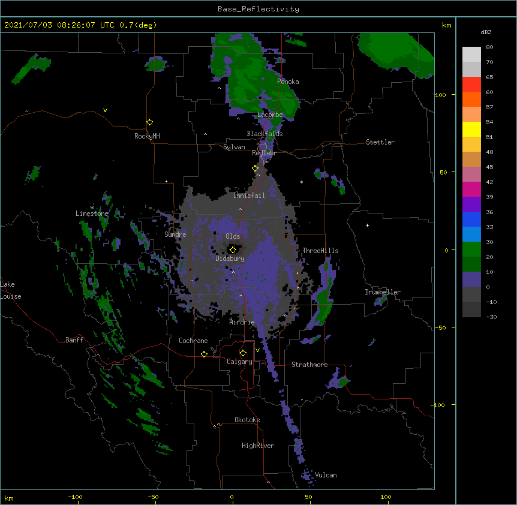Click the yellow V marker east of Calgary
This screenshot has width=517, height=505.
coord(257,350)
